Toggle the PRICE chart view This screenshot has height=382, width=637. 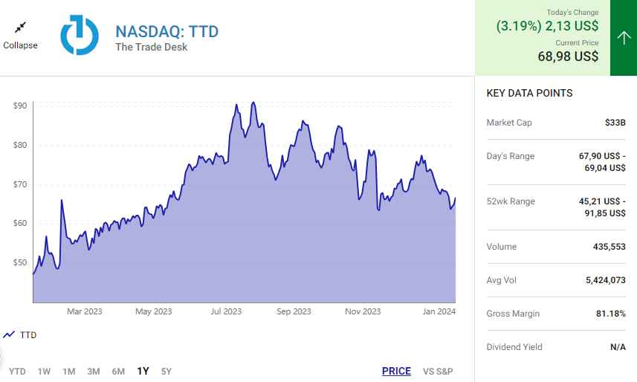tap(396, 372)
